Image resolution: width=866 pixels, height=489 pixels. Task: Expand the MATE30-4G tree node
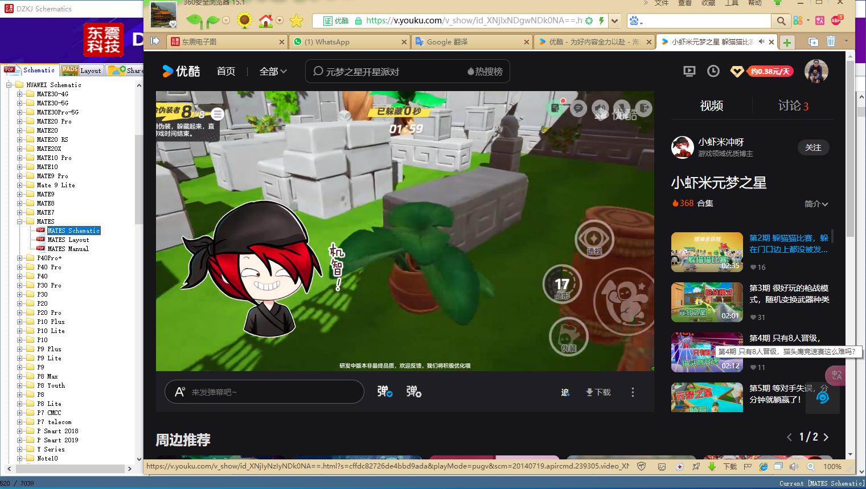coord(20,94)
